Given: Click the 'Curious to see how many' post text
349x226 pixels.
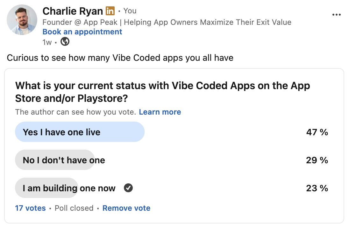Looking at the screenshot, I should pyautogui.click(x=120, y=58).
